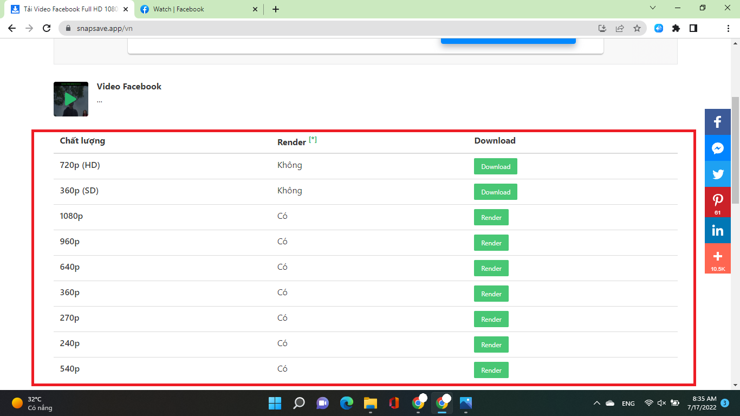
Task: Bookmark this page with star icon
Action: [x=637, y=28]
